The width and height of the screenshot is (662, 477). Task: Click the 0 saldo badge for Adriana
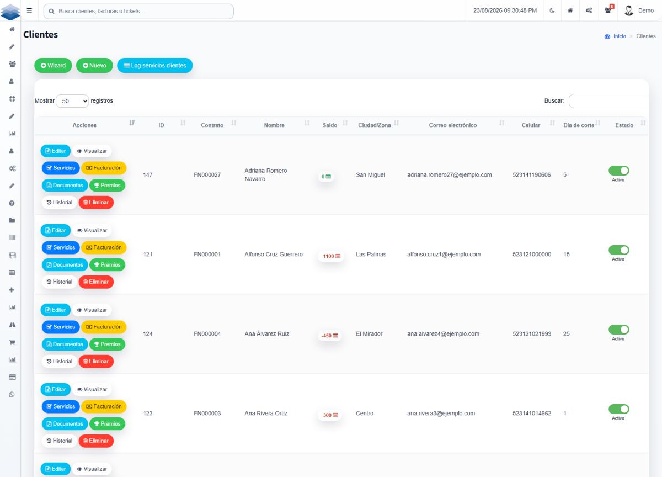326,177
